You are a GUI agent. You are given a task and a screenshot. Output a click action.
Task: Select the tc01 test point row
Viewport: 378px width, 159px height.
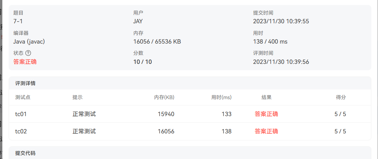point(21,114)
